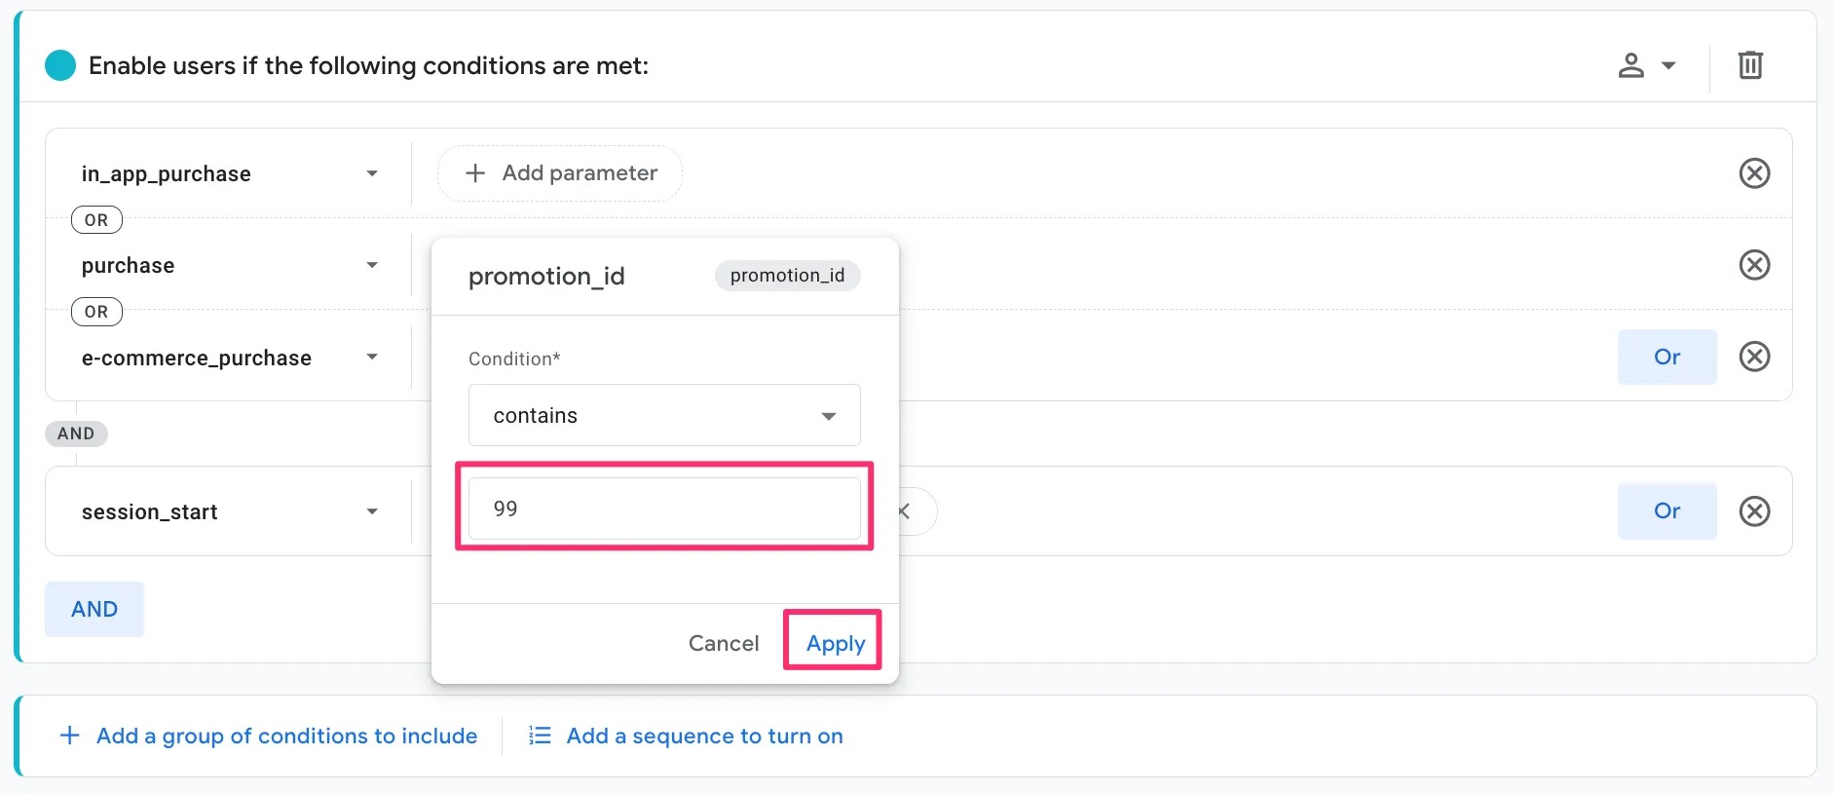Open the e-commerce_purchase event dropdown
This screenshot has width=1835, height=793.
(371, 358)
